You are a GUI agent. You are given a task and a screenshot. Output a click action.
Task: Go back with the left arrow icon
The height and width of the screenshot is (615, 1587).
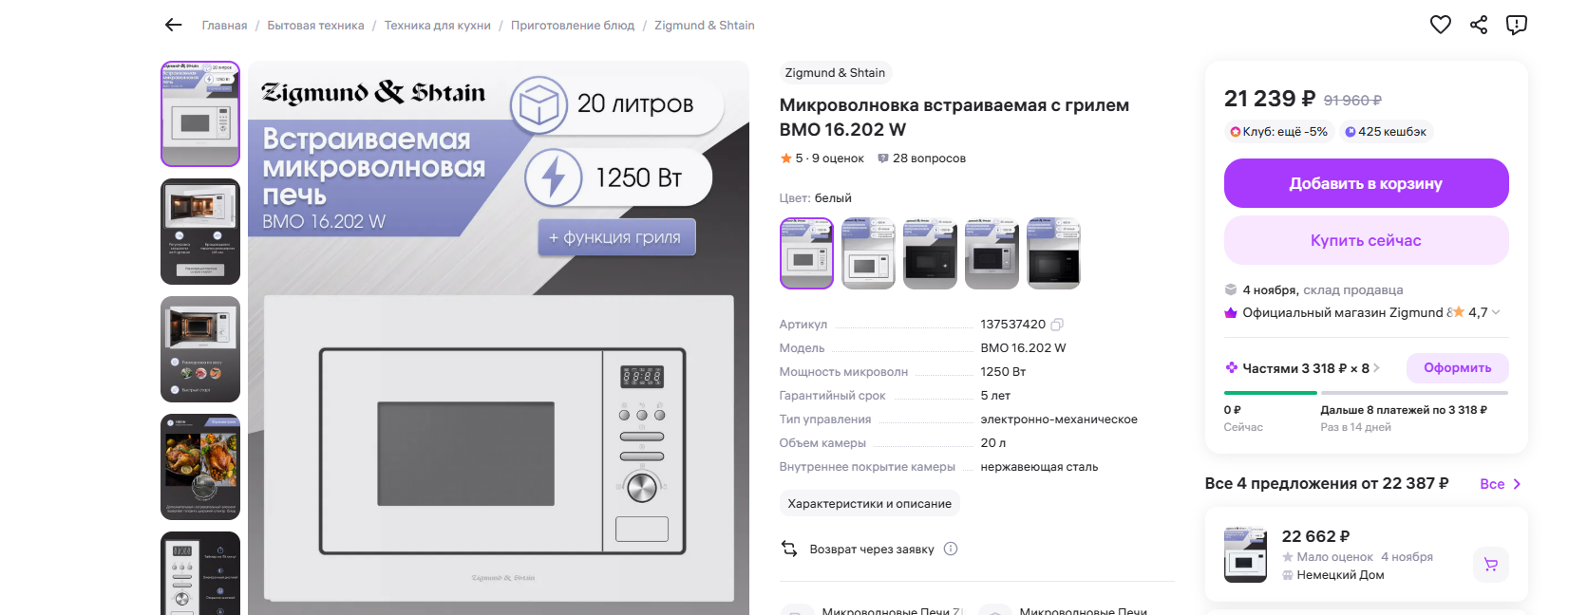[x=173, y=25]
